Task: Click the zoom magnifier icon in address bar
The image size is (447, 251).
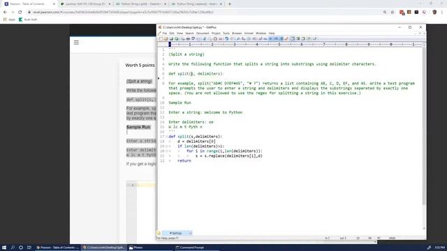Action: pos(385,13)
